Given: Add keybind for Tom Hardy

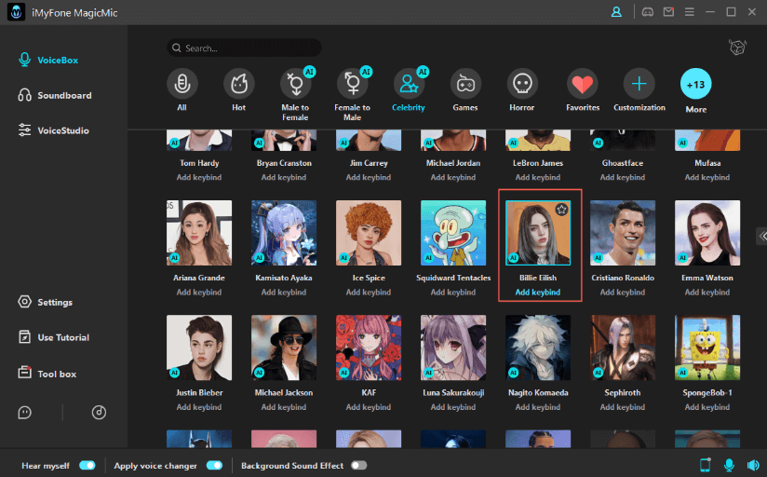Looking at the screenshot, I should click(x=199, y=177).
